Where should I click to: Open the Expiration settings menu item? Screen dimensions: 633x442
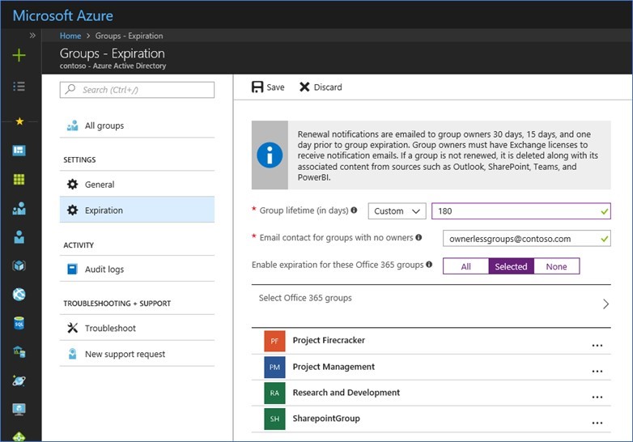pyautogui.click(x=104, y=210)
